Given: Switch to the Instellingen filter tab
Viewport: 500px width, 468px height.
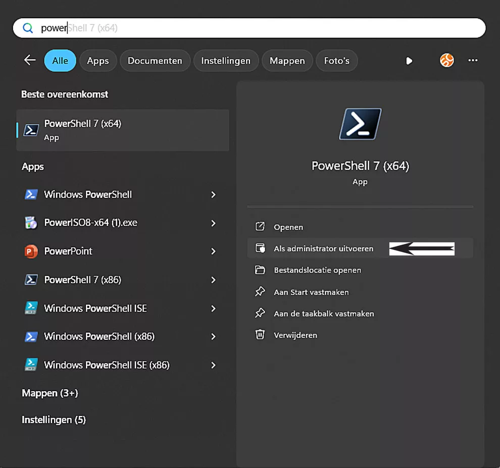Looking at the screenshot, I should (x=226, y=61).
